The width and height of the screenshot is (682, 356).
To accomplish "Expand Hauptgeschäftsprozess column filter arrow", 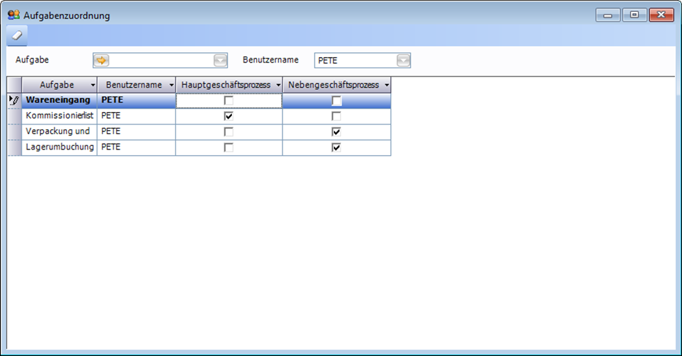I will [278, 85].
